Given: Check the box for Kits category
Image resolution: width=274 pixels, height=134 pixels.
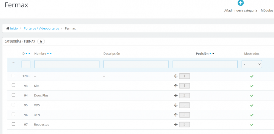Looking at the screenshot, I should [13, 85].
